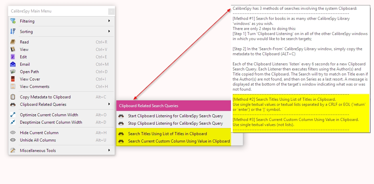Choose Read from the main menu
The image size is (374, 184).
[x=62, y=42]
